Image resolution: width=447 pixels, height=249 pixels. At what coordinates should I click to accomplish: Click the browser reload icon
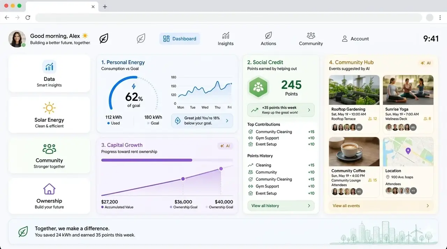[x=28, y=17]
